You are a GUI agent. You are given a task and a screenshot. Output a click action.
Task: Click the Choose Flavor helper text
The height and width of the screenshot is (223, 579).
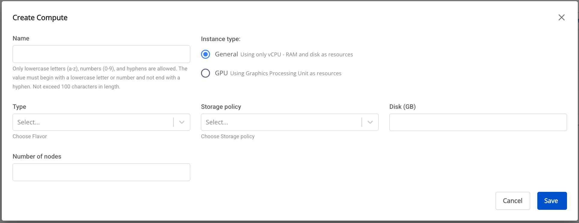pyautogui.click(x=30, y=136)
